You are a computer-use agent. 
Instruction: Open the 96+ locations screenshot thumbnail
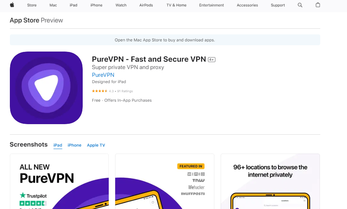point(270,181)
